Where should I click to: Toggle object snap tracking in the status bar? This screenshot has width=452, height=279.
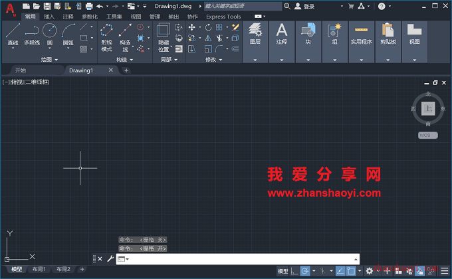[x=340, y=270]
